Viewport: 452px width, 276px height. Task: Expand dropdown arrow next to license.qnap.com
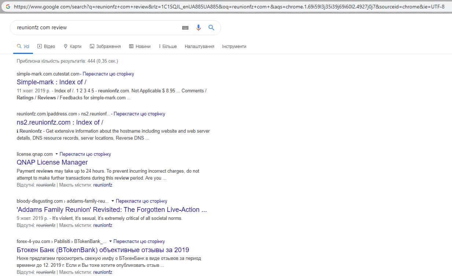[56, 154]
